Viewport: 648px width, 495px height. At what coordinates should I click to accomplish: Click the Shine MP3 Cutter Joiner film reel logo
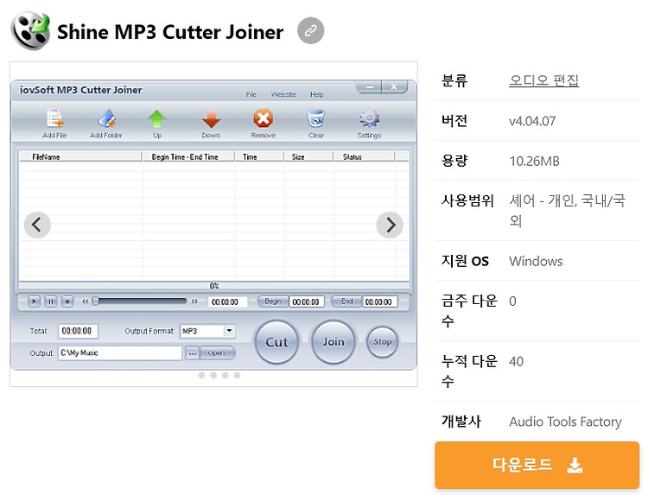coord(30,30)
